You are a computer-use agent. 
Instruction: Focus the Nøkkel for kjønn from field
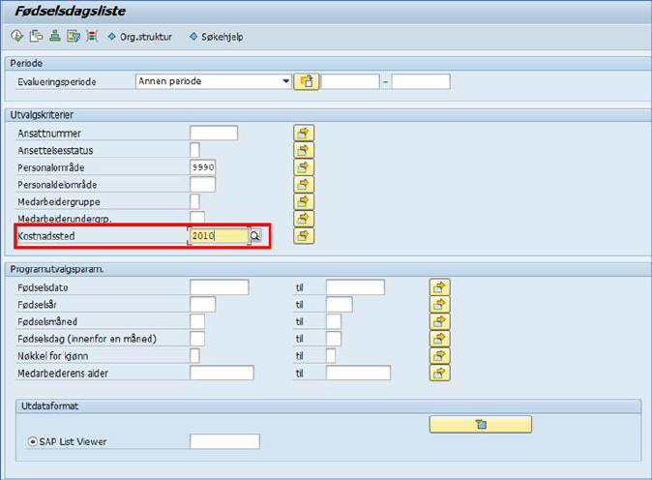tap(194, 356)
